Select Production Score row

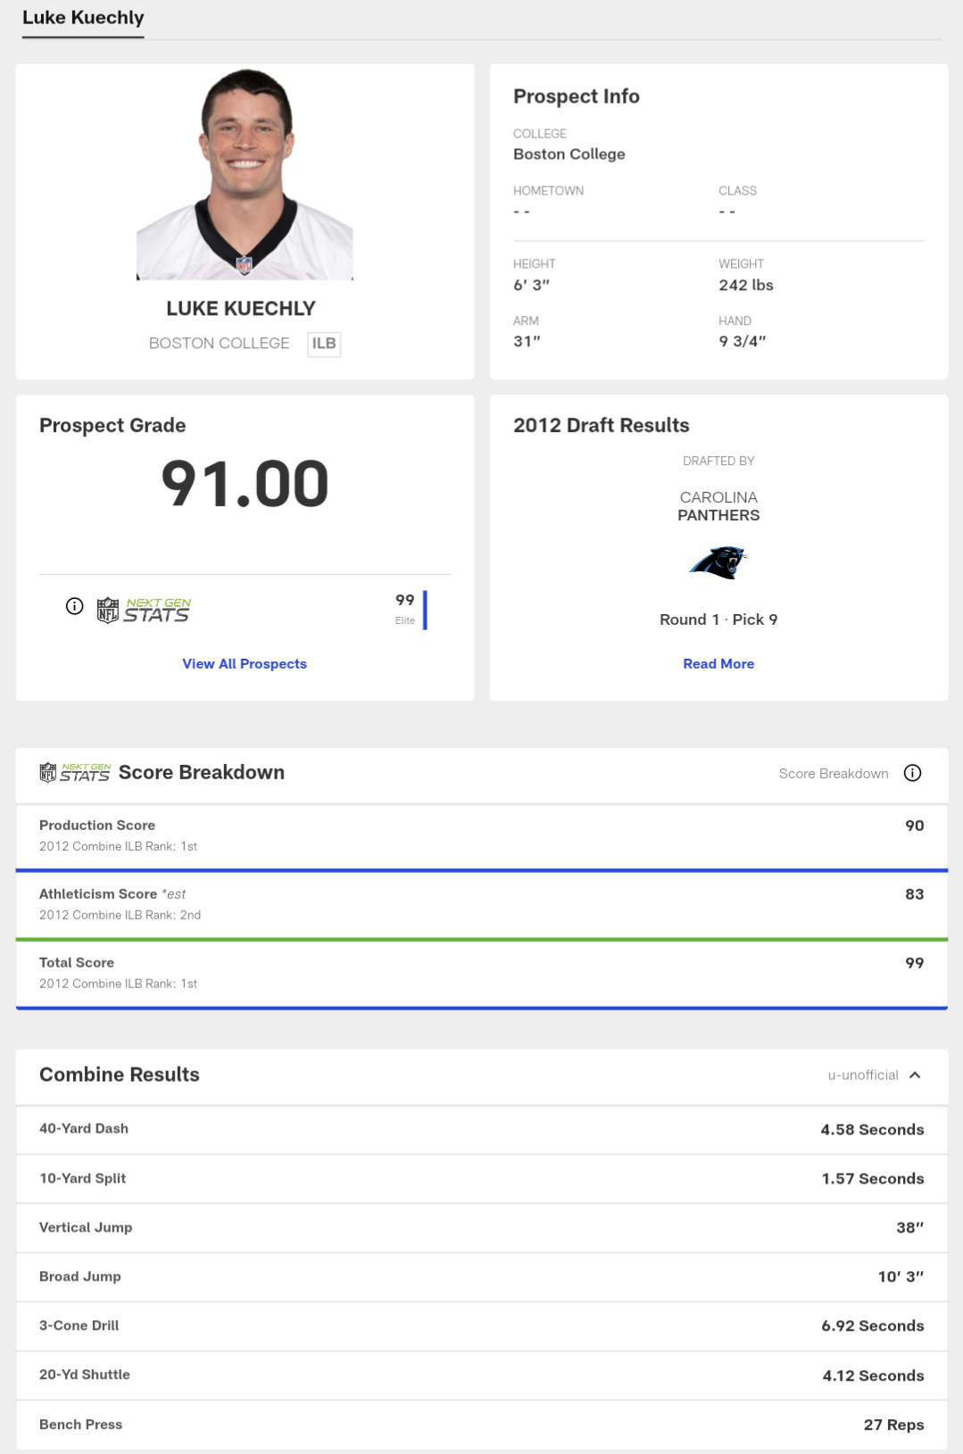coord(482,836)
